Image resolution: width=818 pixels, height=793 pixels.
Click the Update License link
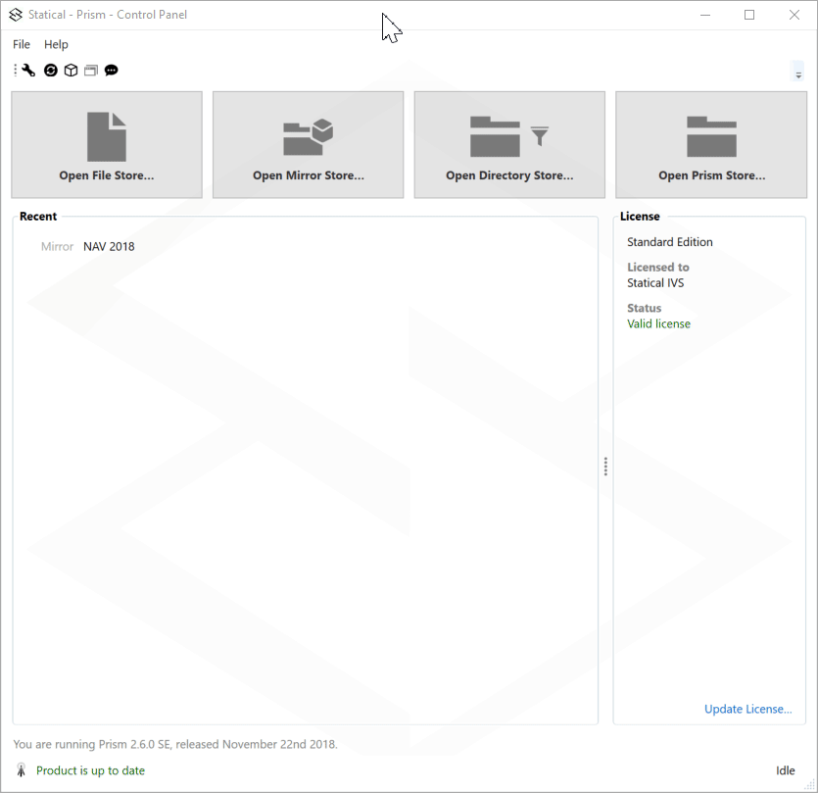click(748, 709)
